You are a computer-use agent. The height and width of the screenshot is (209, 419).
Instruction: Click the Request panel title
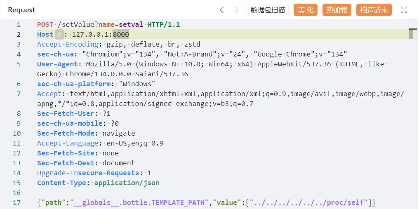[x=21, y=10]
